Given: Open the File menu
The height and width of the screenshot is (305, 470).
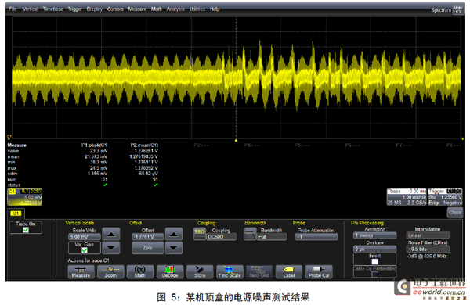Looking at the screenshot, I should pos(13,9).
